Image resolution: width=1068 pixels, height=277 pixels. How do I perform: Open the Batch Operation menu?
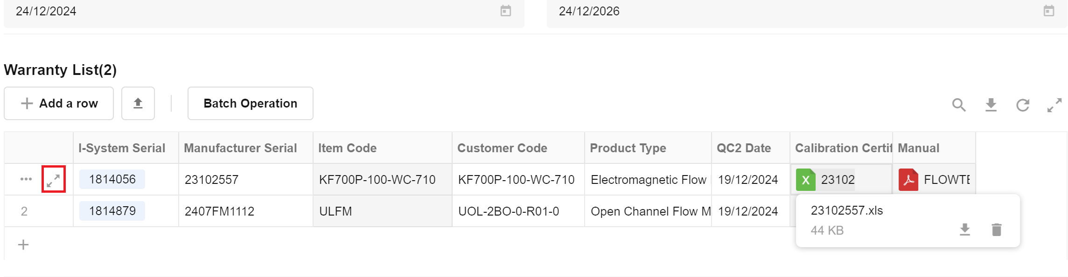251,103
